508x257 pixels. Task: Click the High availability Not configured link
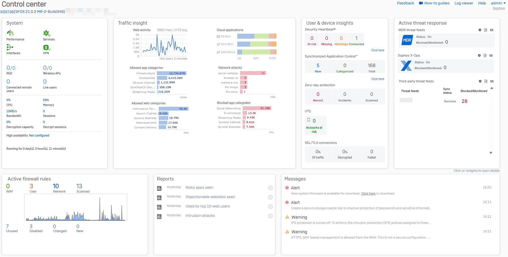pos(39,135)
